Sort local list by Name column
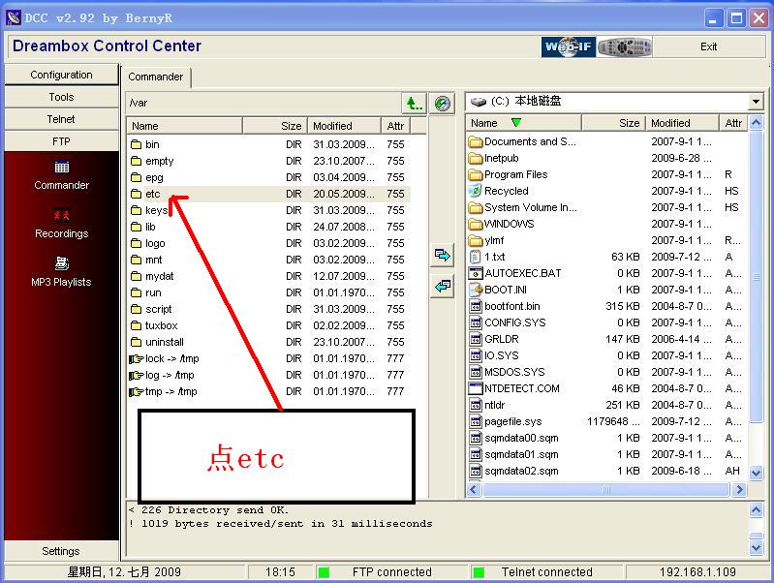The width and height of the screenshot is (774, 583). tap(523, 123)
